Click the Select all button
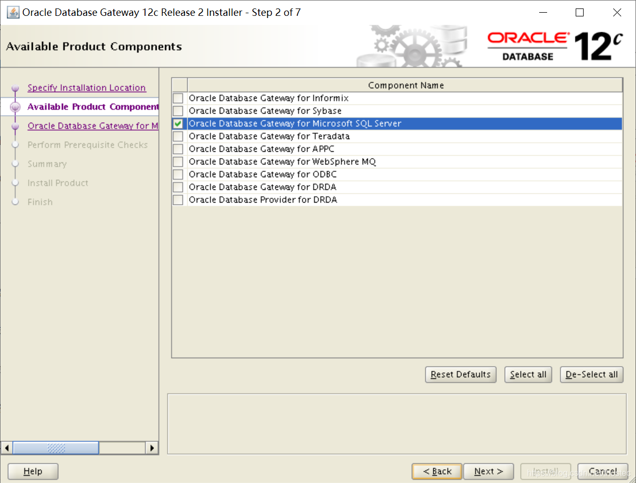The height and width of the screenshot is (483, 636). coord(528,375)
